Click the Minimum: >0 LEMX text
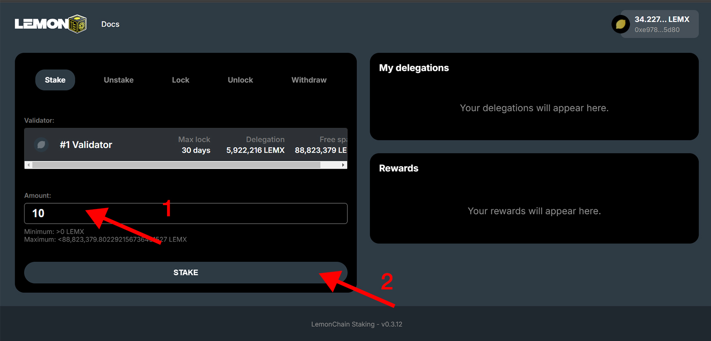 54,232
